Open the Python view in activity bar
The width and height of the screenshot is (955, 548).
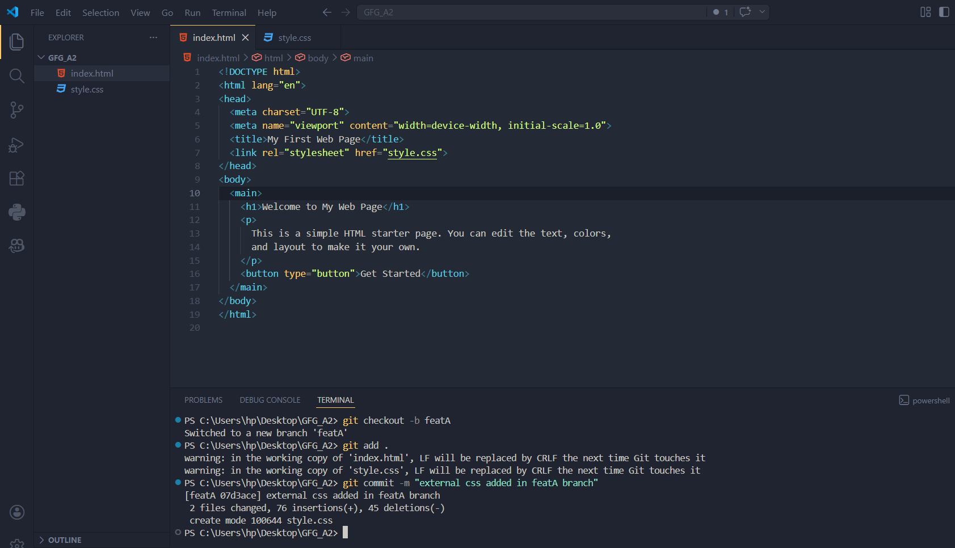(17, 212)
